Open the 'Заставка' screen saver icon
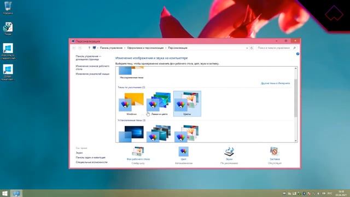Screen dimensions: 350x197 (275, 152)
